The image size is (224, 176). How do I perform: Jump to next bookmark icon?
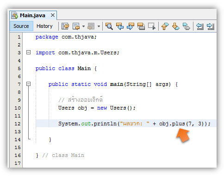tap(176, 26)
